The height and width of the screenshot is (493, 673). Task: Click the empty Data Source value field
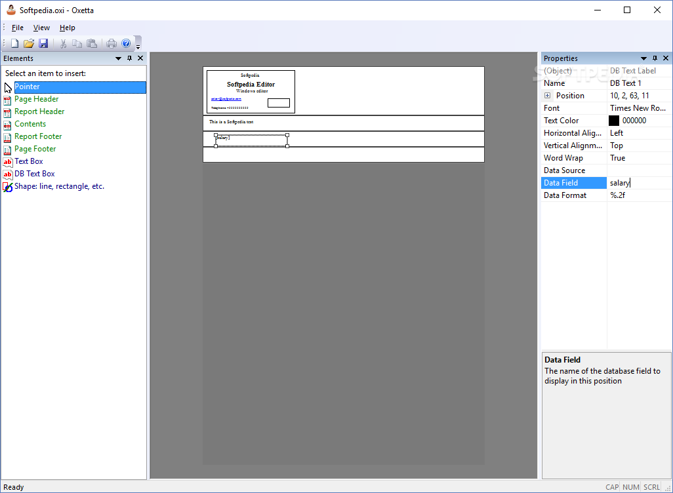(640, 170)
